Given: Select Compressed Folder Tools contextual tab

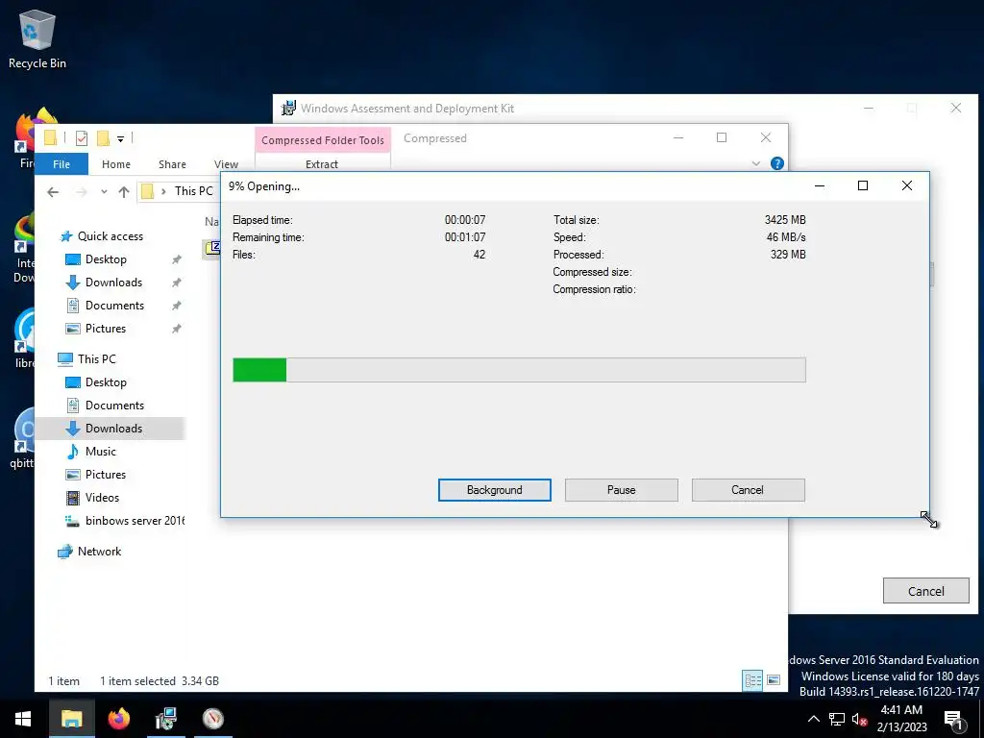Looking at the screenshot, I should coord(323,140).
